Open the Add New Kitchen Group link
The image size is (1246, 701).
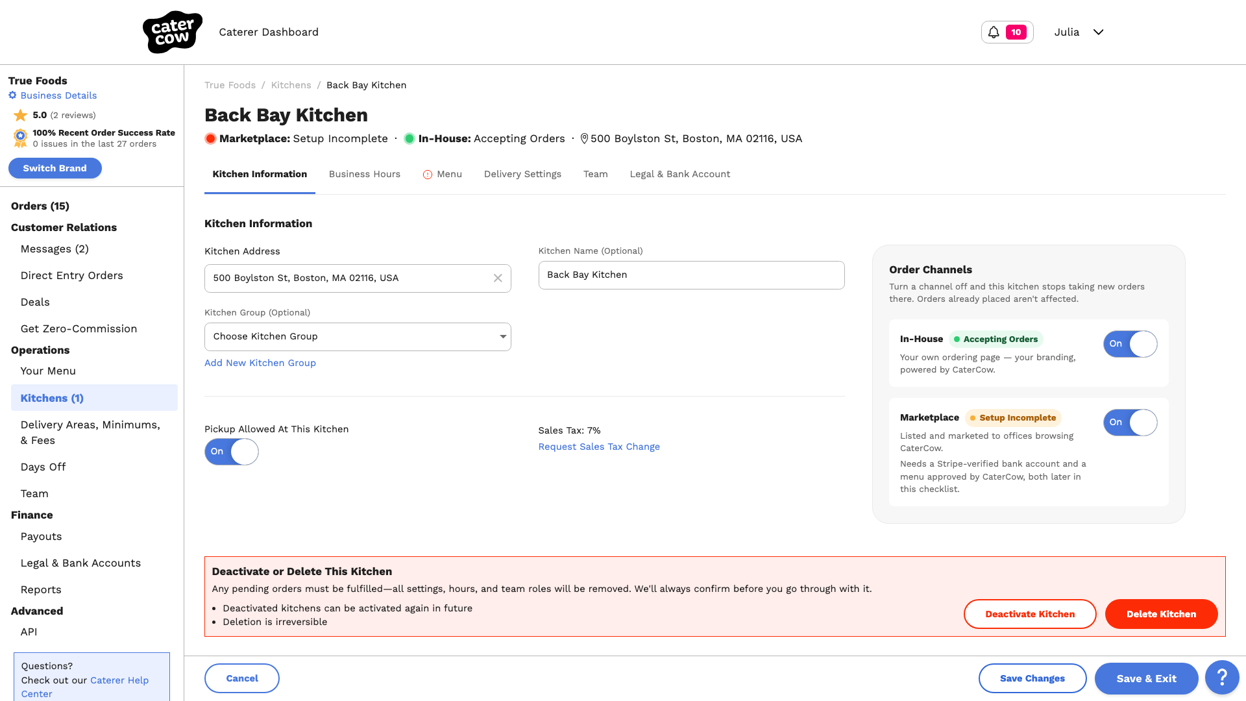click(260, 363)
